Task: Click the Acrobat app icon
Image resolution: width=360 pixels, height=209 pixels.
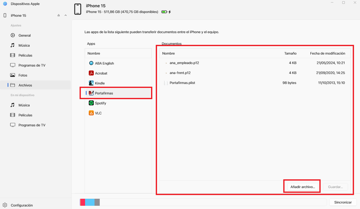Action: pyautogui.click(x=91, y=73)
